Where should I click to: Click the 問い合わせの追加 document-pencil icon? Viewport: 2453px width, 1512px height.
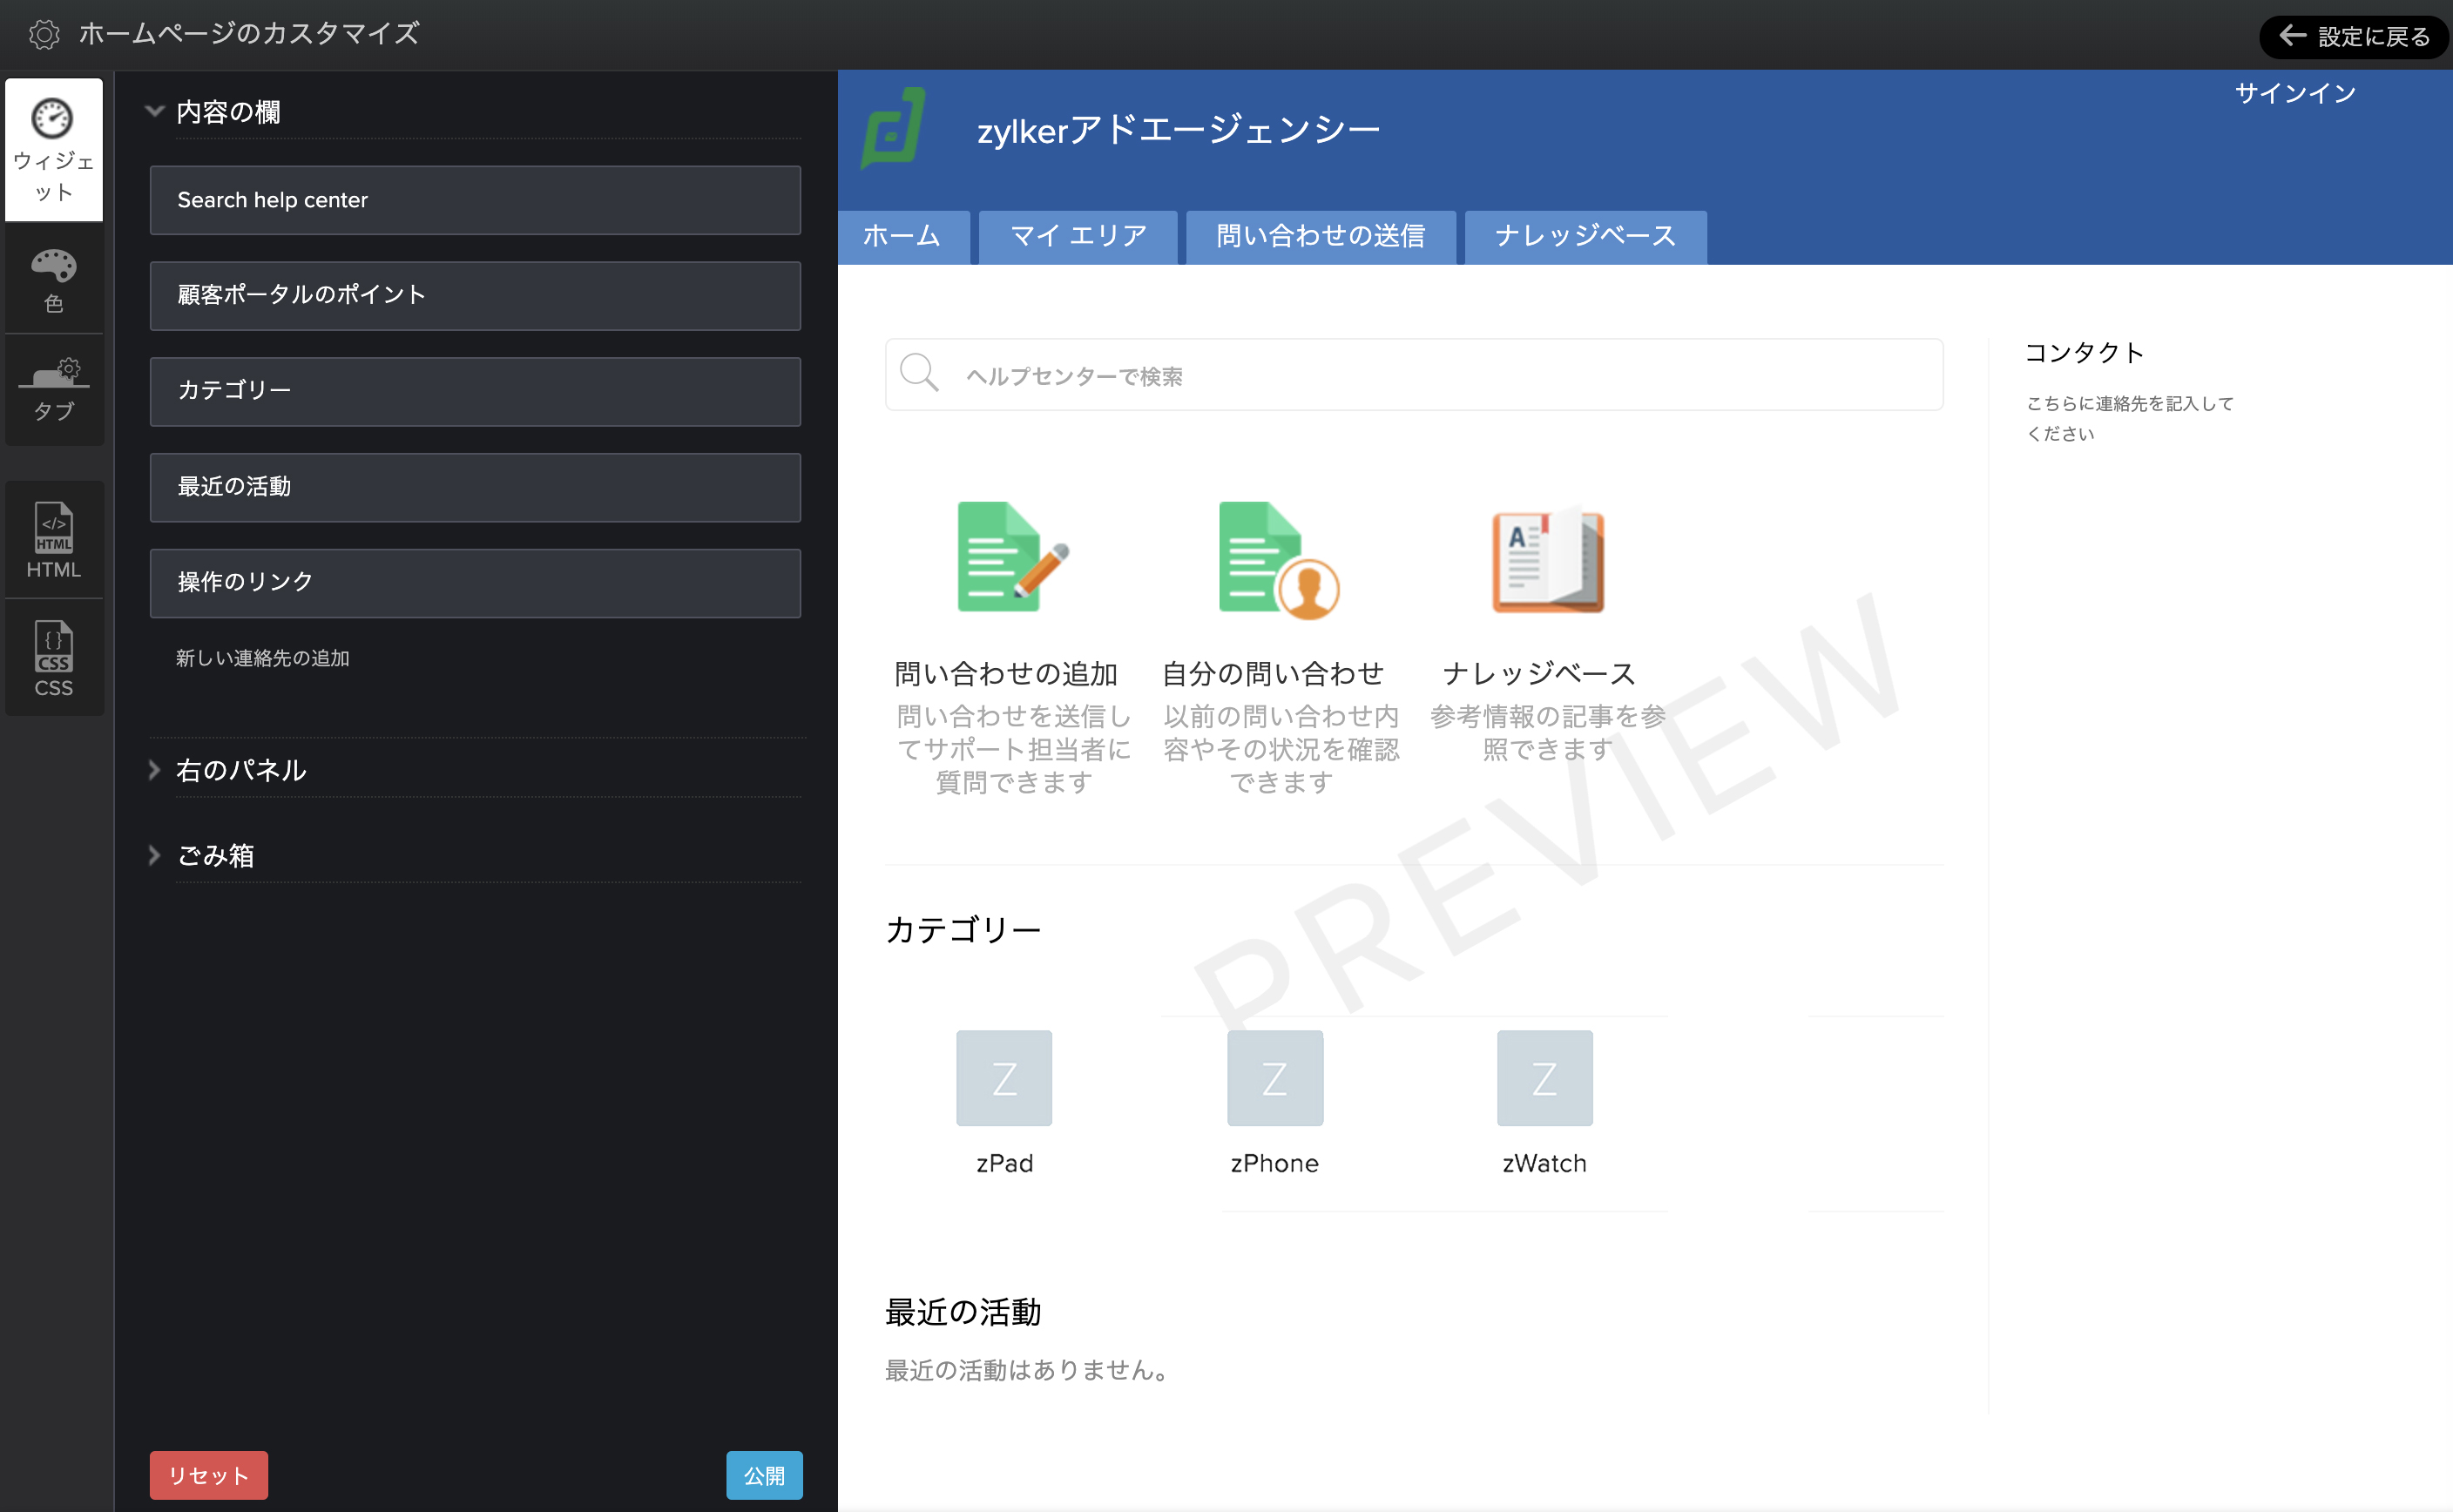1013,557
